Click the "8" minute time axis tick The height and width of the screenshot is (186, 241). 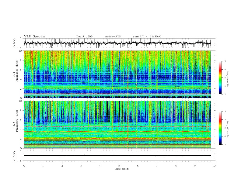(176, 166)
